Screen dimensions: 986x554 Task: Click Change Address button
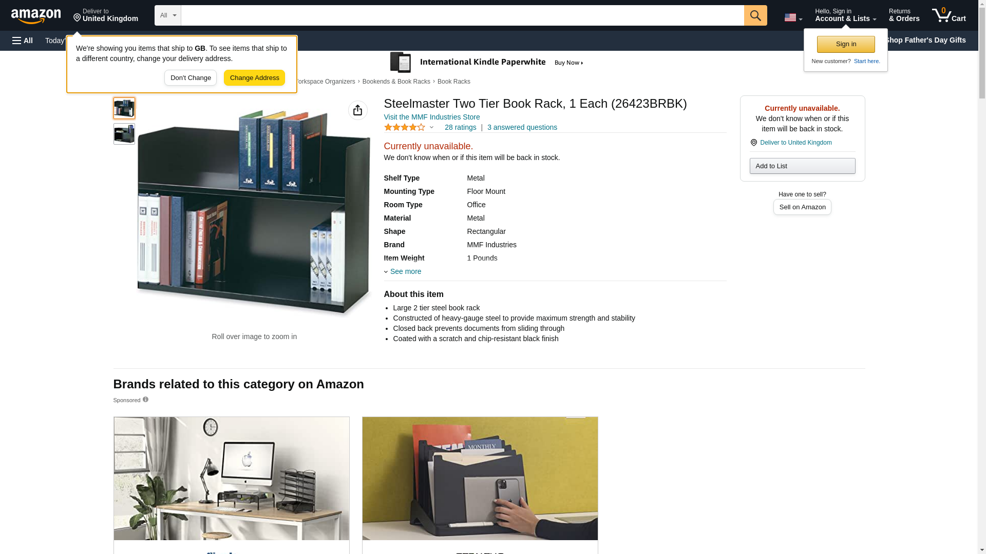[x=254, y=78]
